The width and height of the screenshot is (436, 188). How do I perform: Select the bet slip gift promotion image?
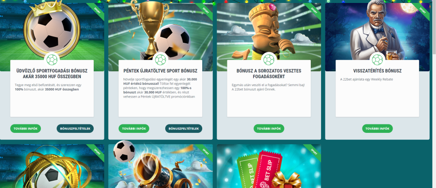[x=269, y=166]
